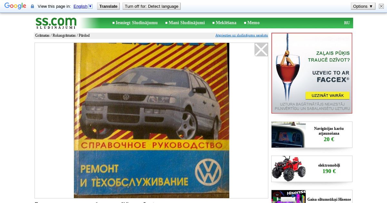Click red quad bike thumbnail
Image resolution: width=387 pixels, height=203 pixels.
[289, 169]
